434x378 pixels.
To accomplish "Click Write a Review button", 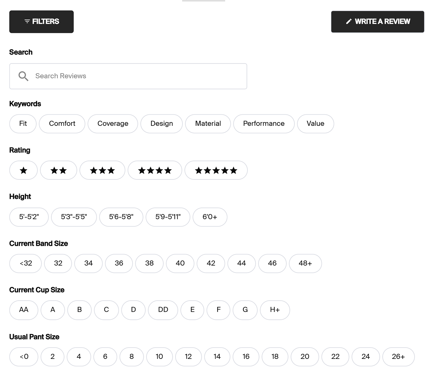I will coord(378,22).
